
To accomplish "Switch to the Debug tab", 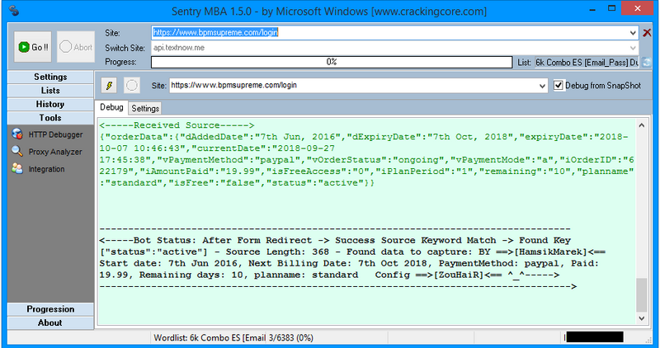I will coord(111,107).
